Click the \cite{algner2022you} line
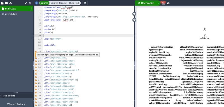 tap(55, 58)
